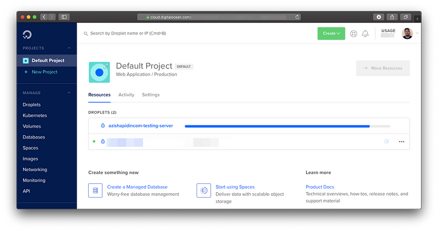The height and width of the screenshot is (231, 438).
Task: Open Kubernetes in the Manage menu
Action: point(34,116)
